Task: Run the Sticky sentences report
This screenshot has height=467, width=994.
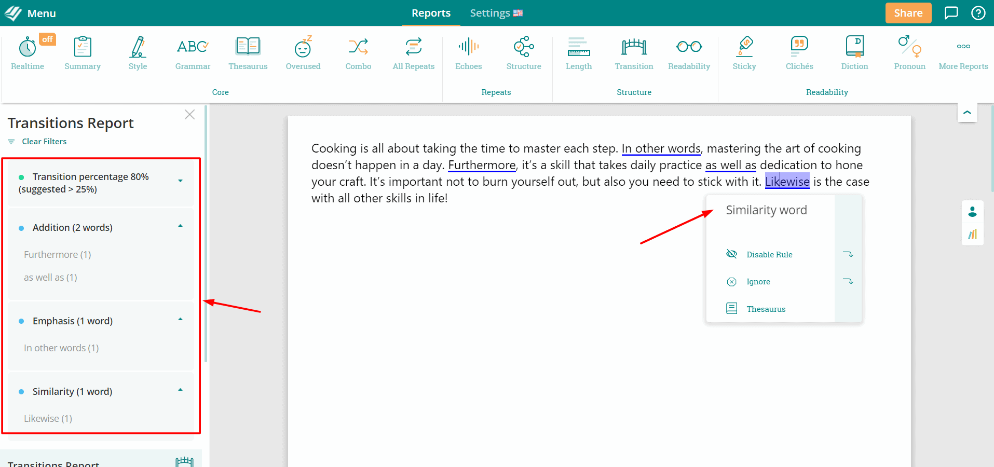Action: coord(744,53)
